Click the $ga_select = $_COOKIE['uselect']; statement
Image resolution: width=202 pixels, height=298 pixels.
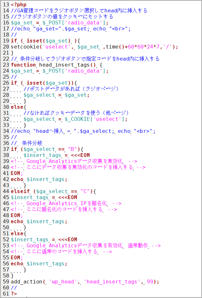tap(75, 119)
